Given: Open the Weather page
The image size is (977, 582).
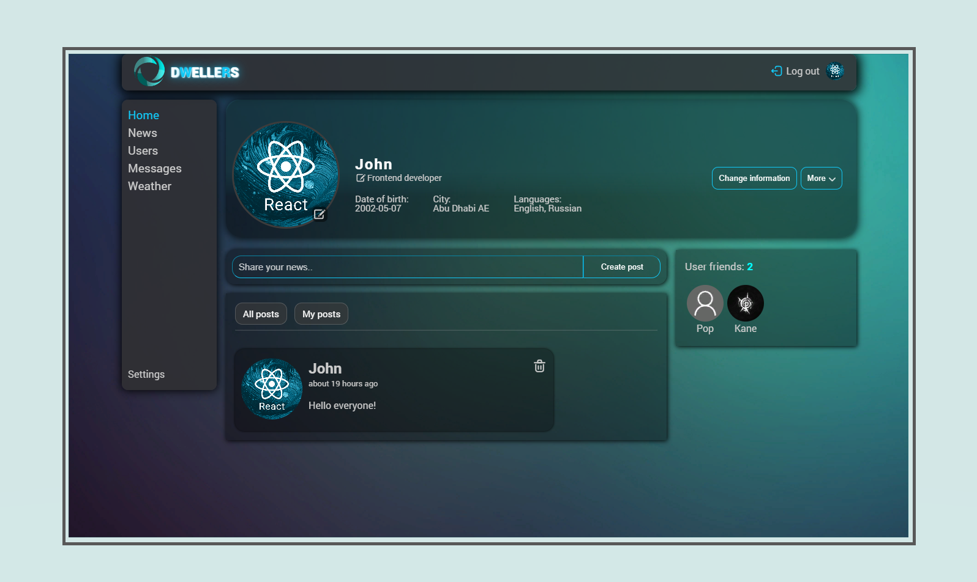Looking at the screenshot, I should (149, 186).
